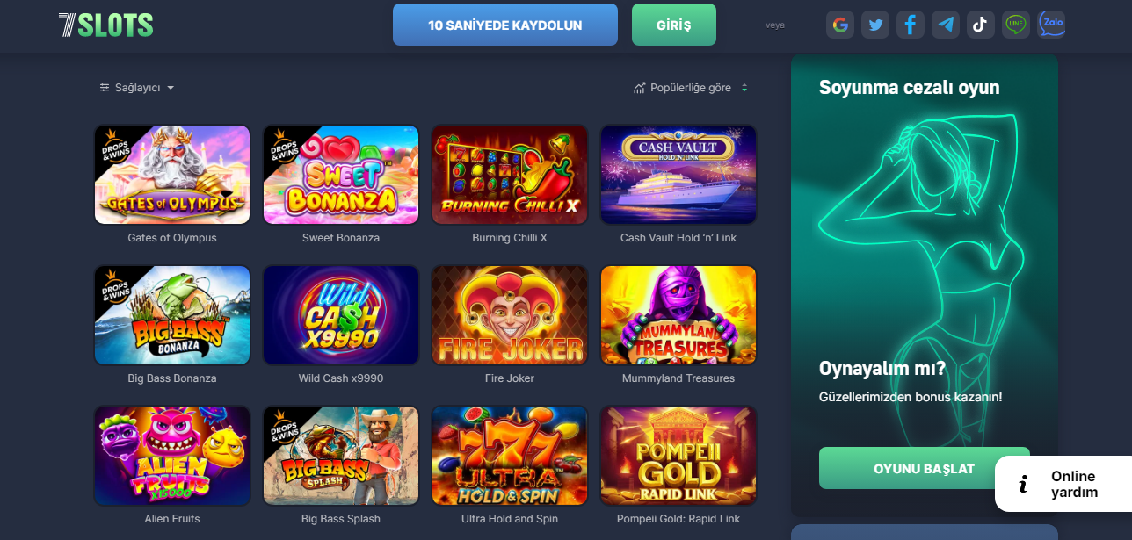Sign in with the Google icon
Viewport: 1132px width, 540px height.
(x=840, y=25)
